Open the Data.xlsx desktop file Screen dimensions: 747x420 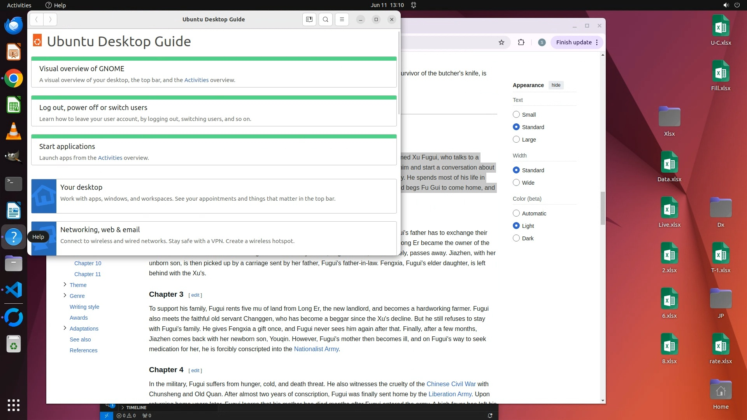click(669, 166)
